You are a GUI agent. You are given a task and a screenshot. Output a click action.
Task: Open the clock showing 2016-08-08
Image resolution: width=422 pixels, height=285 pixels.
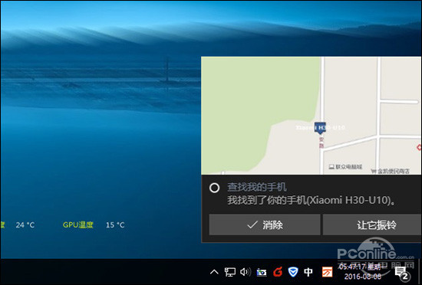[x=362, y=271]
